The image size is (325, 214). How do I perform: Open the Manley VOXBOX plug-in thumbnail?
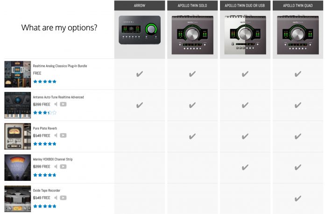(x=18, y=168)
